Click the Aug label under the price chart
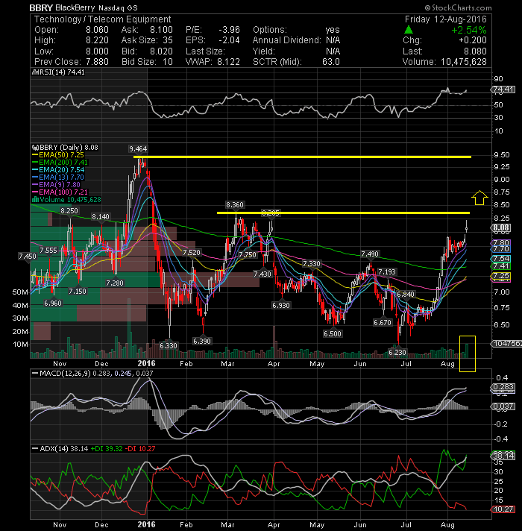Viewport: 522px width, 531px height. coord(447,364)
